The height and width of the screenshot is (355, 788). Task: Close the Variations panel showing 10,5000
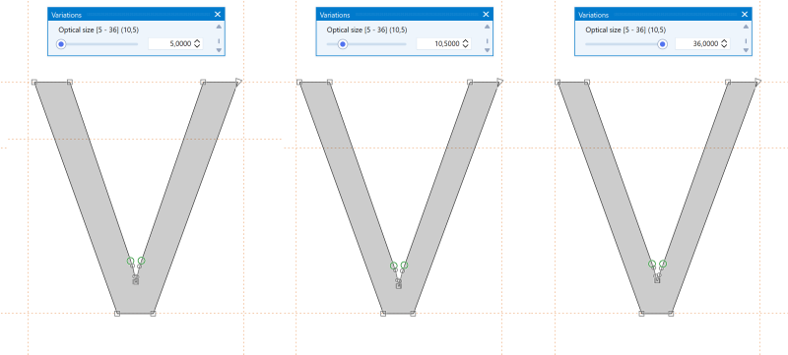point(486,15)
